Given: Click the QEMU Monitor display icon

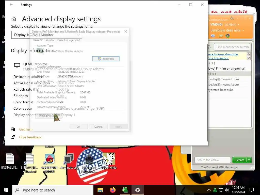Looking at the screenshot, I should click(17, 65).
